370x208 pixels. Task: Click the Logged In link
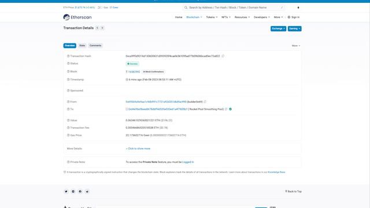[188, 162]
